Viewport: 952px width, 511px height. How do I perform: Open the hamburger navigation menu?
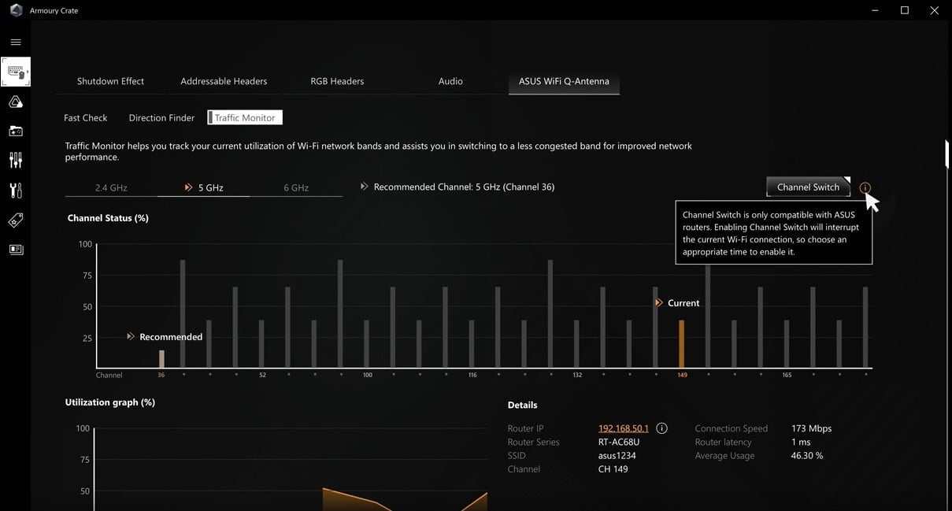click(x=16, y=42)
